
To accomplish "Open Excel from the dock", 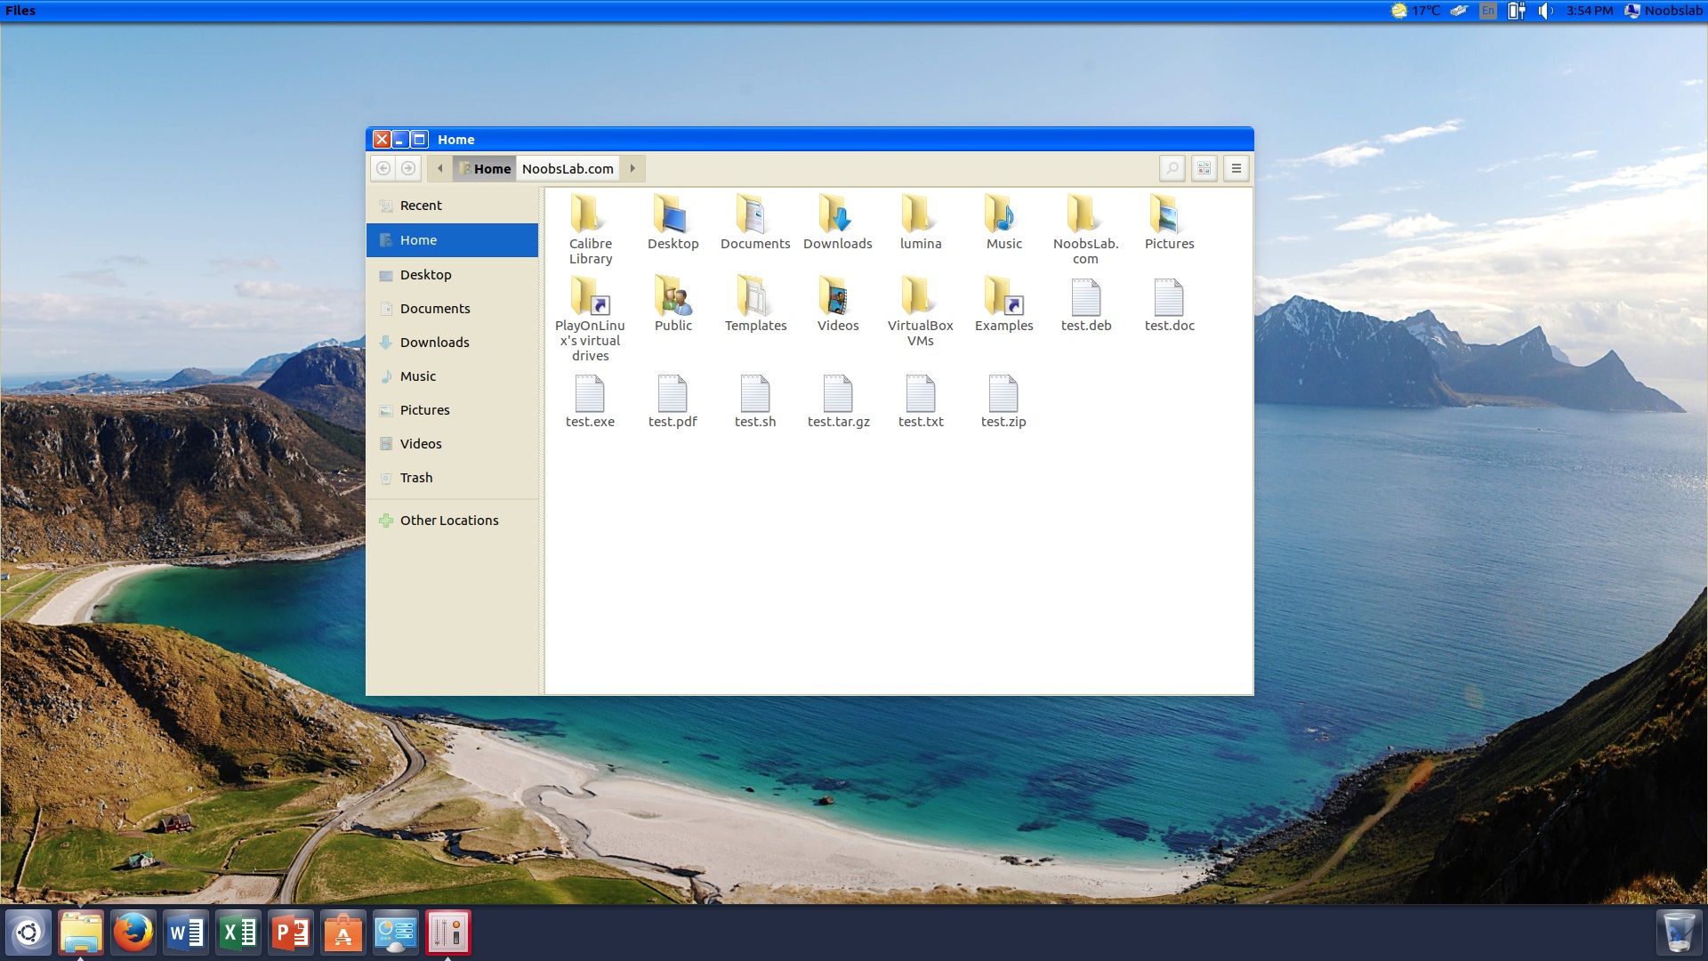I will 238,933.
